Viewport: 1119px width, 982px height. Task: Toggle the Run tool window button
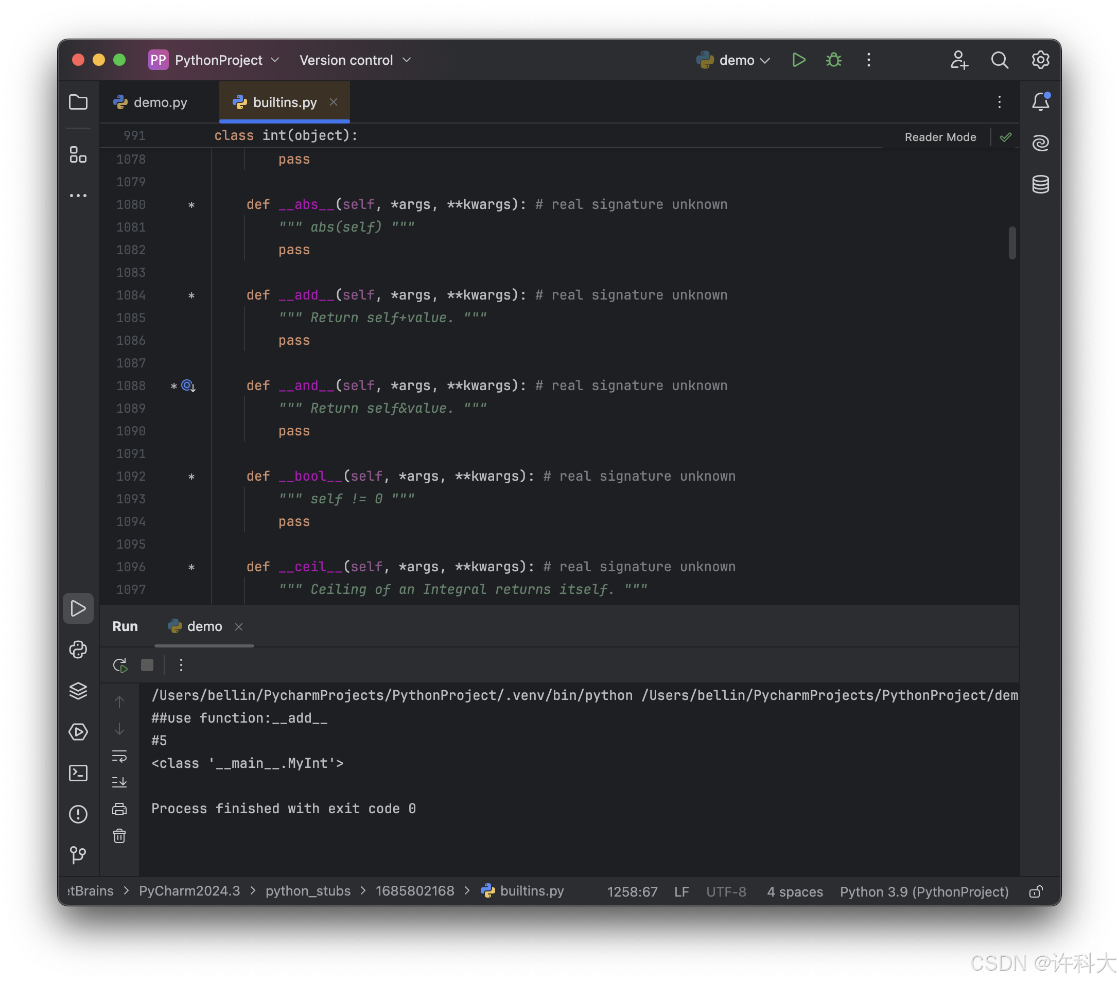click(x=78, y=608)
